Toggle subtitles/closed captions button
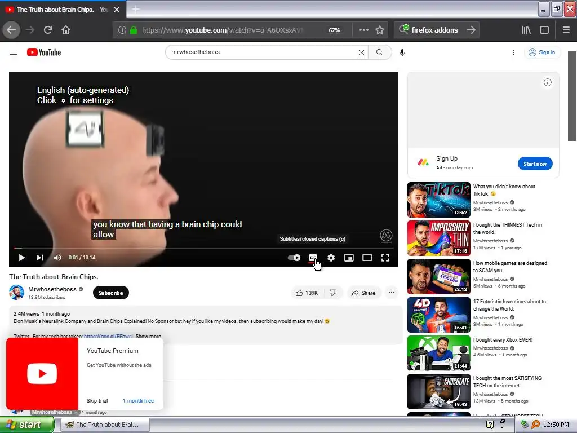Viewport: 577px width, 433px height. pyautogui.click(x=313, y=258)
